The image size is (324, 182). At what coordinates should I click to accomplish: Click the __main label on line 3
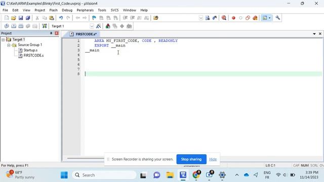point(92,51)
